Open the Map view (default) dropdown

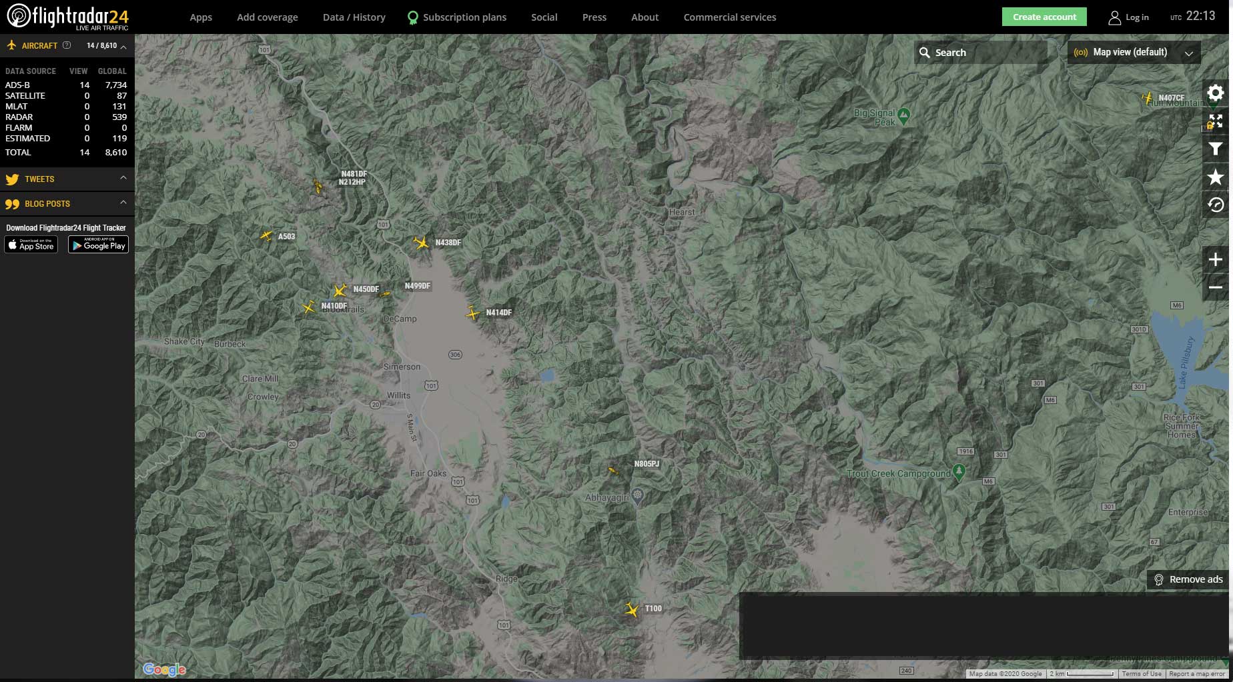[1134, 52]
